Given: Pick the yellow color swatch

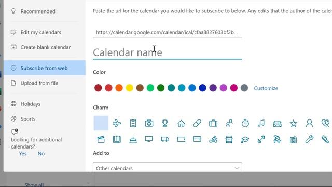Looking at the screenshot, I should pos(129,88).
